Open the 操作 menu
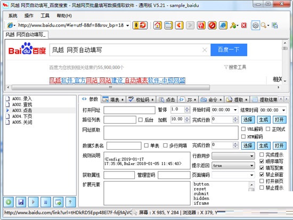The height and width of the screenshot is (220, 293). click(29, 15)
